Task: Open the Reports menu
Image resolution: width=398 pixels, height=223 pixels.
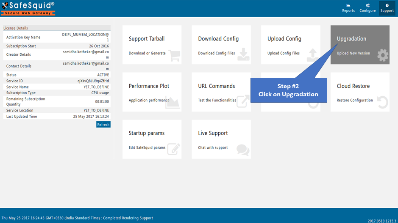Action: pos(348,8)
